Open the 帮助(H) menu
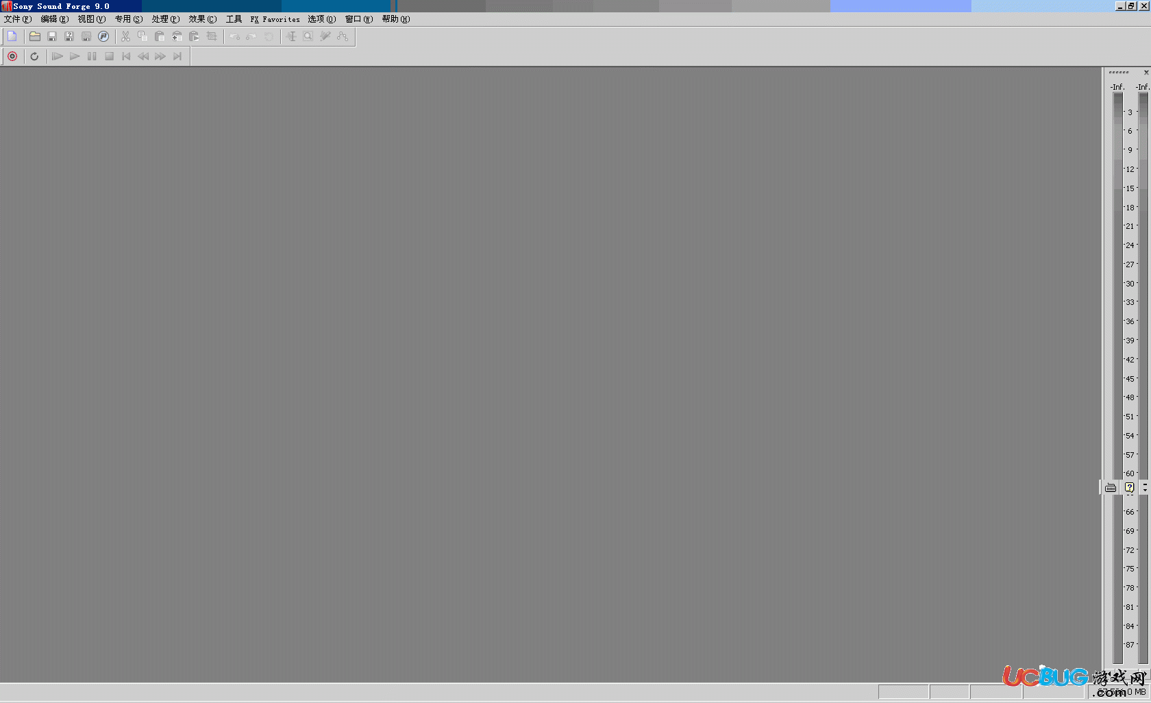Viewport: 1151px width, 703px height. click(396, 19)
